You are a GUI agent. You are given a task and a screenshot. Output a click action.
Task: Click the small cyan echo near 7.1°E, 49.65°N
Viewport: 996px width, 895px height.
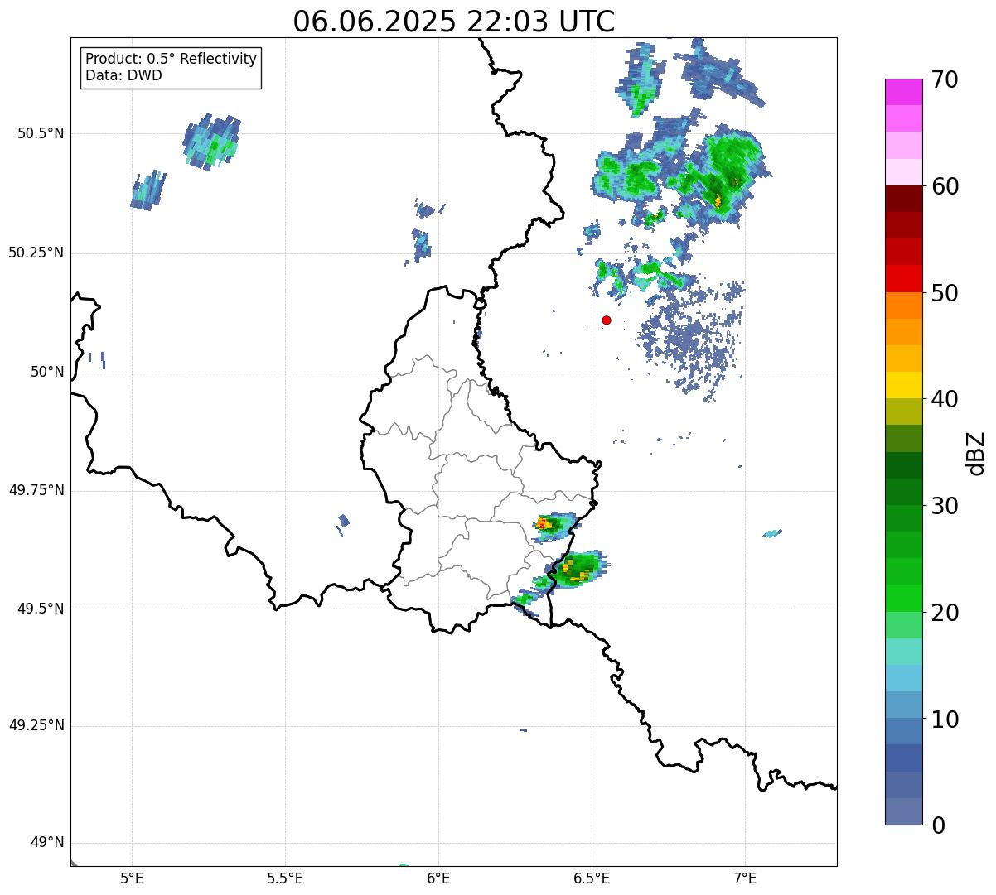pos(772,533)
